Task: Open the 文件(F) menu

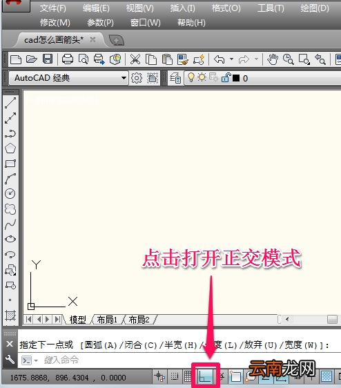Action: pyautogui.click(x=53, y=8)
